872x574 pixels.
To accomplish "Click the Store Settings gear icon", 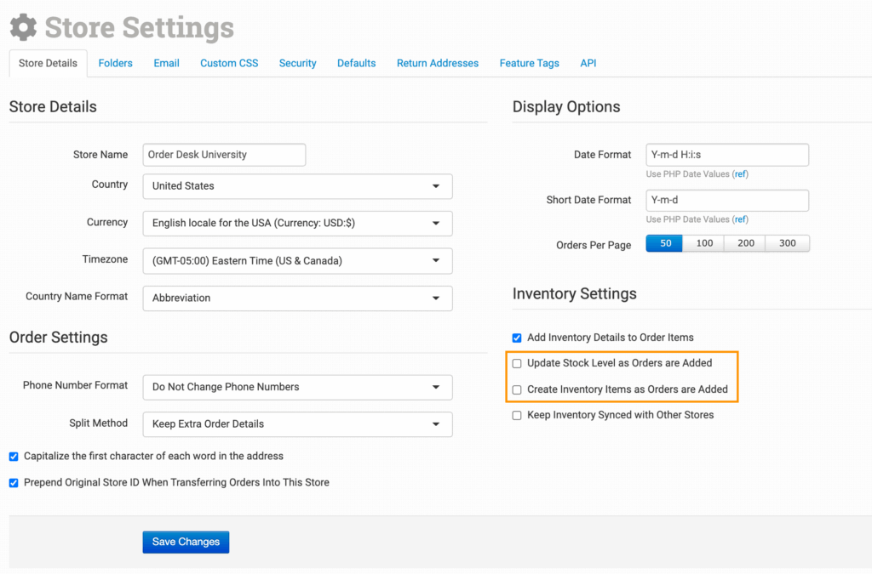I will tap(23, 27).
